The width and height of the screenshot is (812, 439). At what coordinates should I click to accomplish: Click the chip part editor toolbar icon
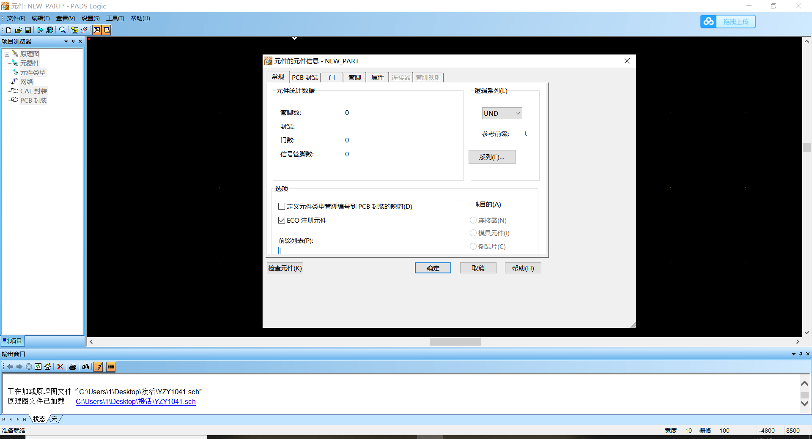click(50, 30)
